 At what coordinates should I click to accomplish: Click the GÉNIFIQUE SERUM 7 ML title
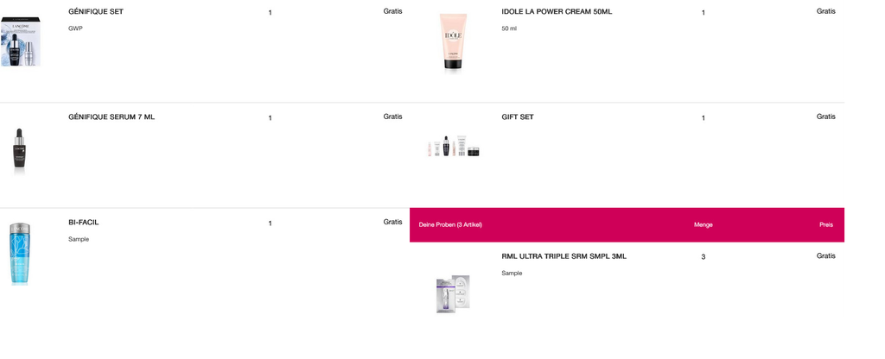[111, 117]
